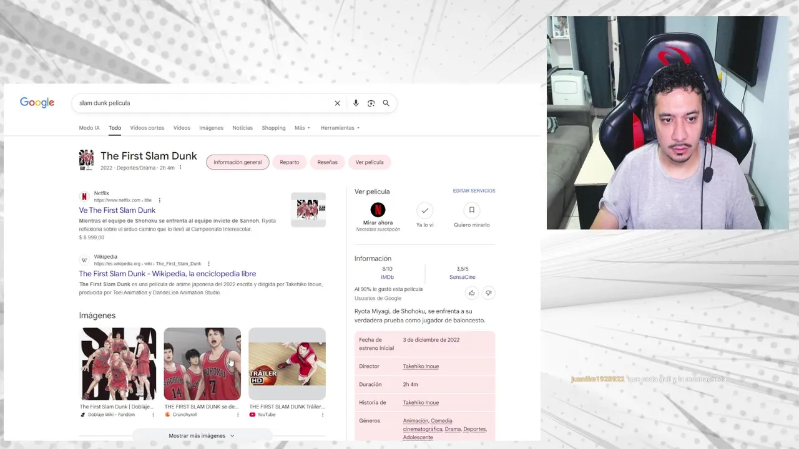The width and height of the screenshot is (799, 449).
Task: Open Ve The First Slam Dunk link
Action: pyautogui.click(x=117, y=210)
